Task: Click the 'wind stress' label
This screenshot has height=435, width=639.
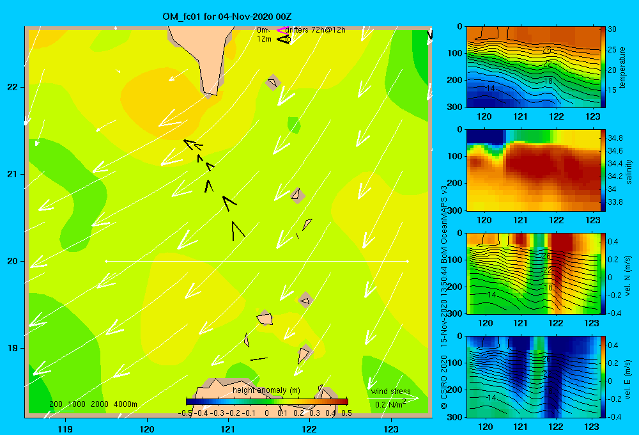Action: 390,391
